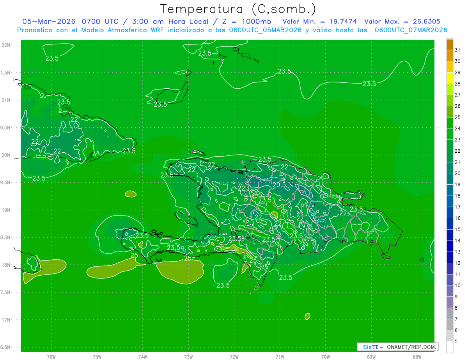The image size is (468, 362).
Task: Click the color scale label "9"
Action: (x=456, y=297)
